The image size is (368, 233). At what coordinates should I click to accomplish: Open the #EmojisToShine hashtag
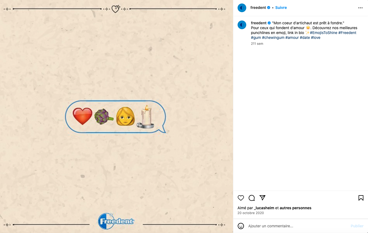[323, 33]
